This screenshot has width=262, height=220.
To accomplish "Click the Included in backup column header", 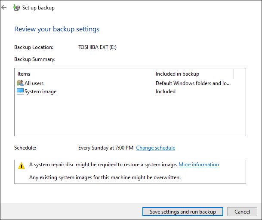I will 177,74.
